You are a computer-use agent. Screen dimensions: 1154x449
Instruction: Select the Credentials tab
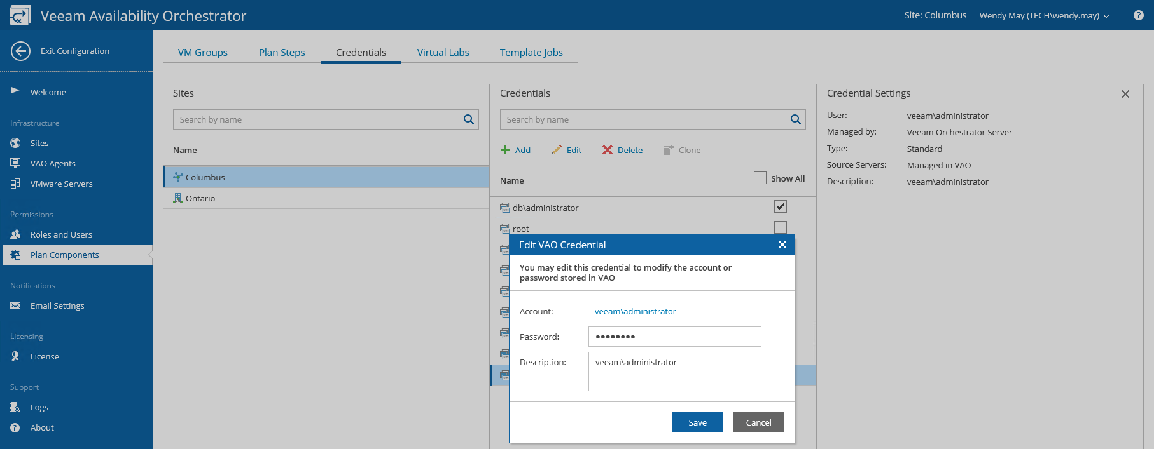click(361, 52)
